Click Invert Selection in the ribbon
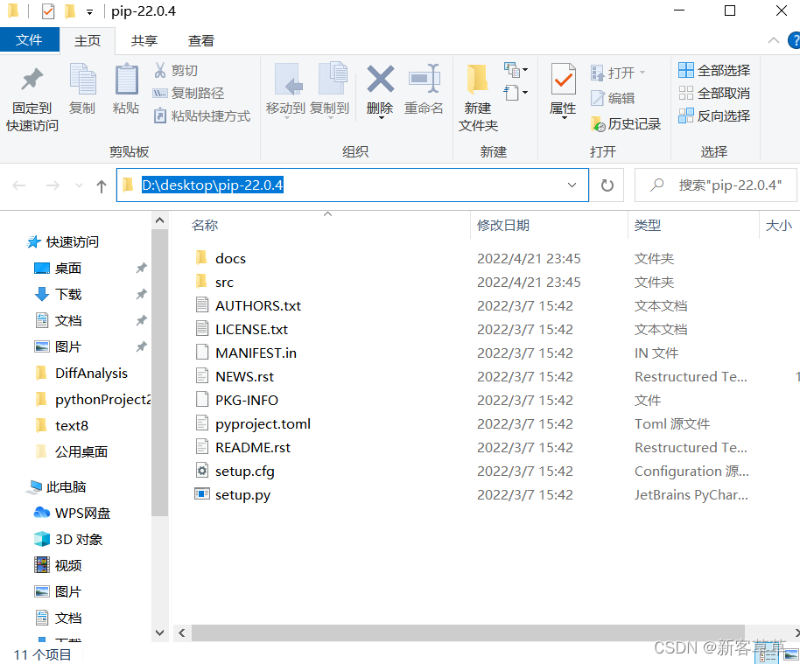The width and height of the screenshot is (800, 664). [714, 116]
